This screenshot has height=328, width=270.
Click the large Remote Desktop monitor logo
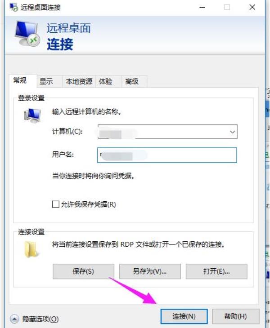(27, 34)
